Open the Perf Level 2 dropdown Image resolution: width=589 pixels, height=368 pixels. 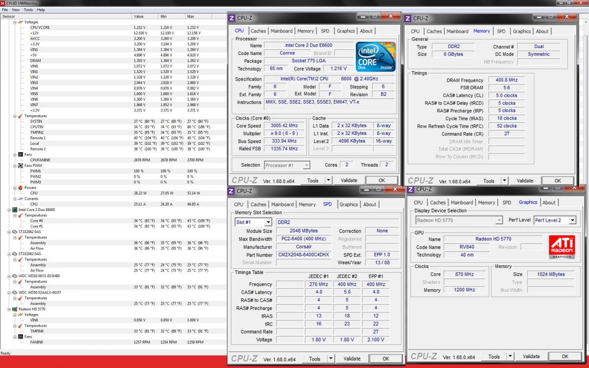[x=572, y=220]
